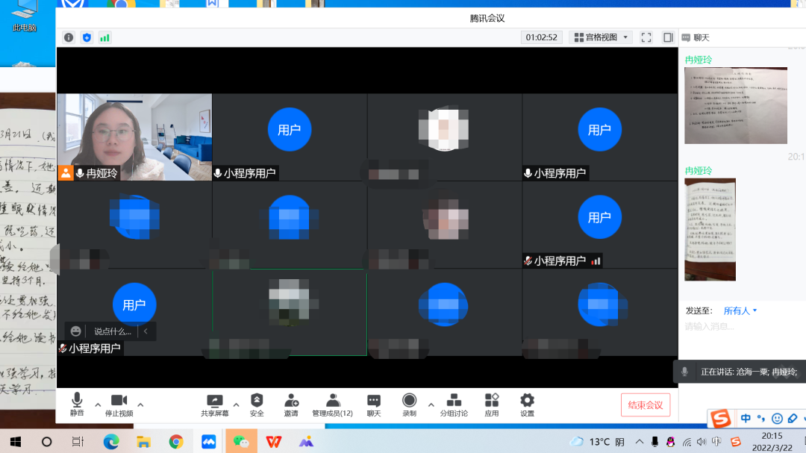Click Sogou input 中 language toggle
The image size is (806, 453).
pos(746,419)
